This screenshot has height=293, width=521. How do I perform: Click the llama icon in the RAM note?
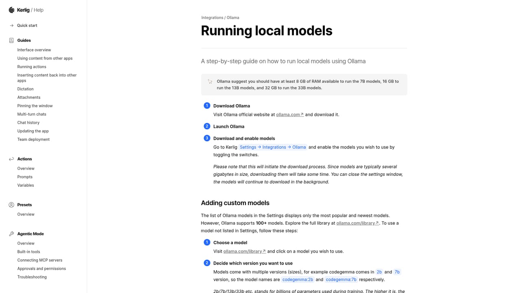point(210,81)
